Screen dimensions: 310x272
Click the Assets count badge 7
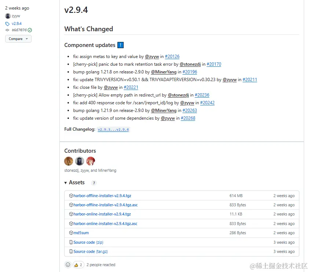94,183
